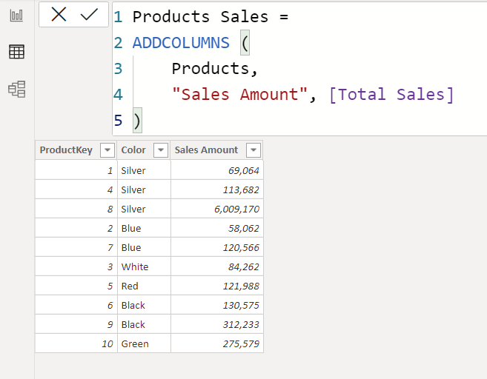The height and width of the screenshot is (379, 487).
Task: Cancel formula with the X icon
Action: [59, 14]
